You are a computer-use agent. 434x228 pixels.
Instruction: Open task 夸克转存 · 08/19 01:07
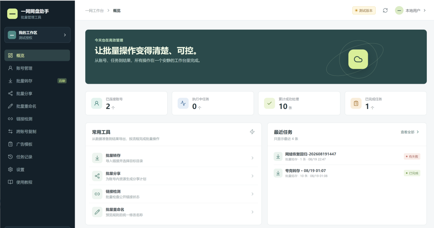(x=347, y=173)
